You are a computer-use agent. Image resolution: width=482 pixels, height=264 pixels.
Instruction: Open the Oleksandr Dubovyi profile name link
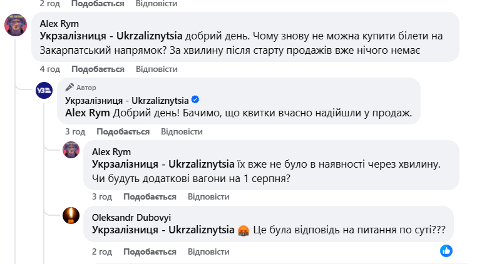click(x=131, y=218)
